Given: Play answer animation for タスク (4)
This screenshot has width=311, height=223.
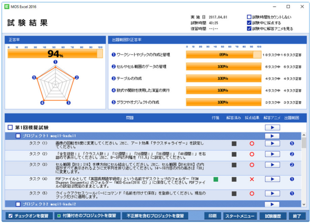Looking at the screenshot, I should pyautogui.click(x=272, y=179).
